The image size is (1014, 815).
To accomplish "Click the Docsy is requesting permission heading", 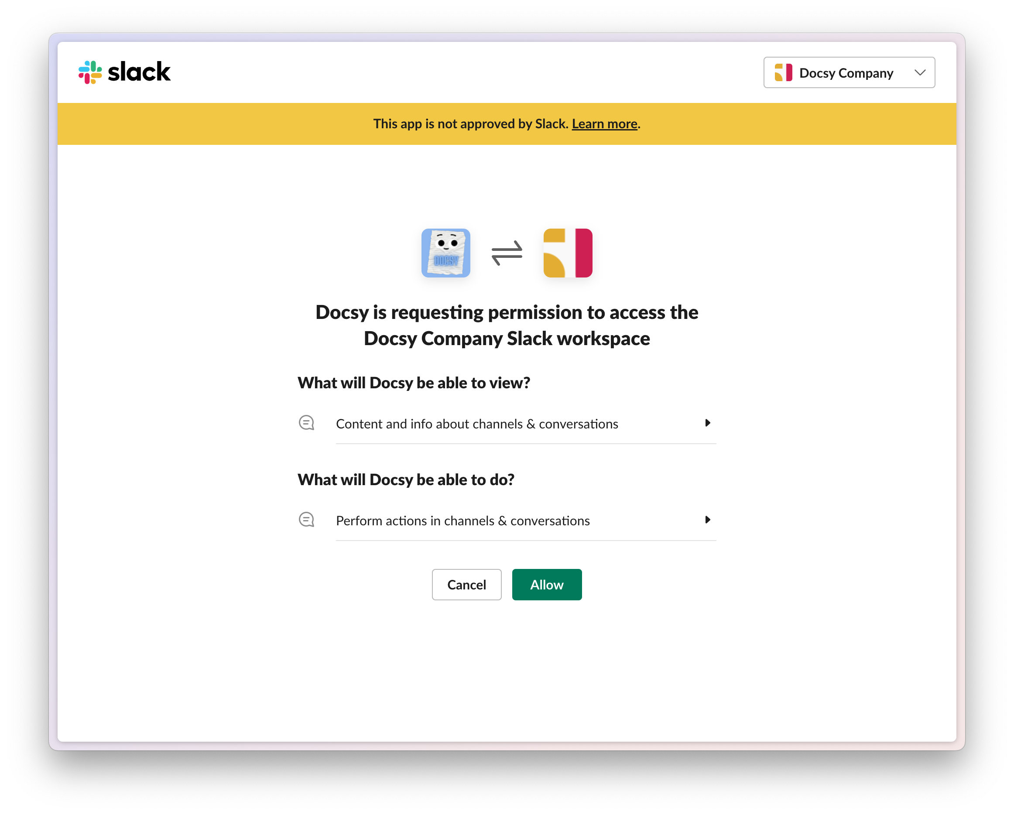I will pos(507,325).
